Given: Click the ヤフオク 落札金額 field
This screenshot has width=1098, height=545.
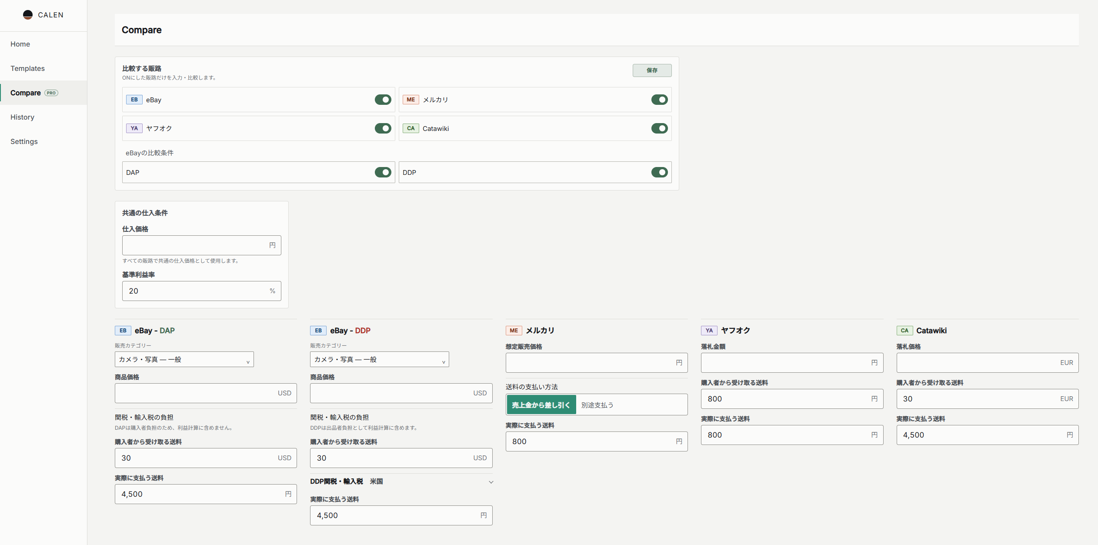Looking at the screenshot, I should tap(792, 363).
